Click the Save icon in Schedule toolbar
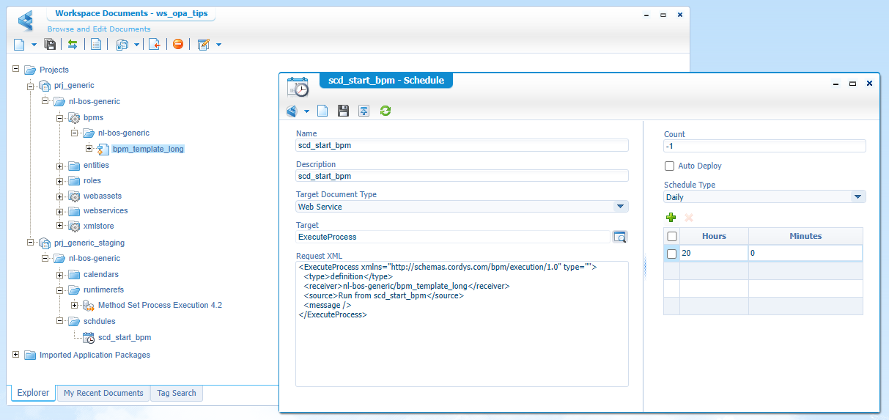 click(x=343, y=111)
